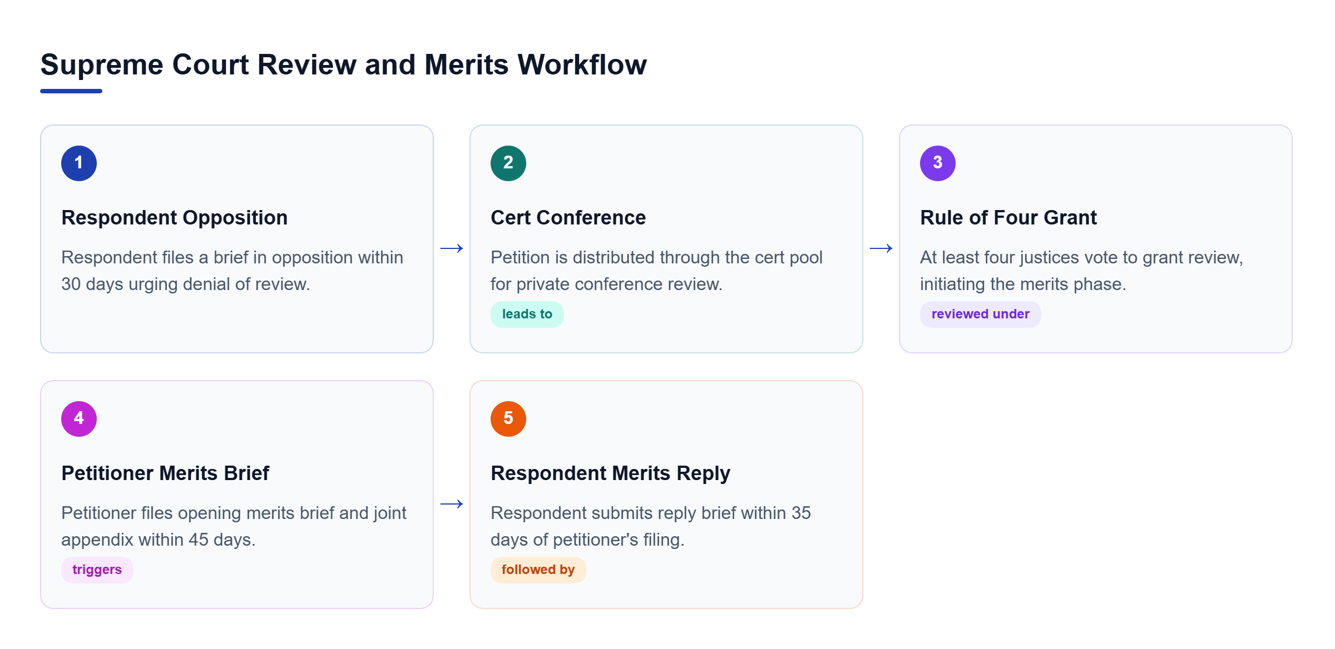The width and height of the screenshot is (1335, 649).
Task: Select the 'Petitioner Merits Brief' heading
Action: click(x=165, y=473)
